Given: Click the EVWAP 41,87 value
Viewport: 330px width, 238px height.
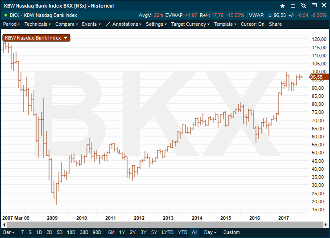Looking at the screenshot, I should (x=191, y=15).
